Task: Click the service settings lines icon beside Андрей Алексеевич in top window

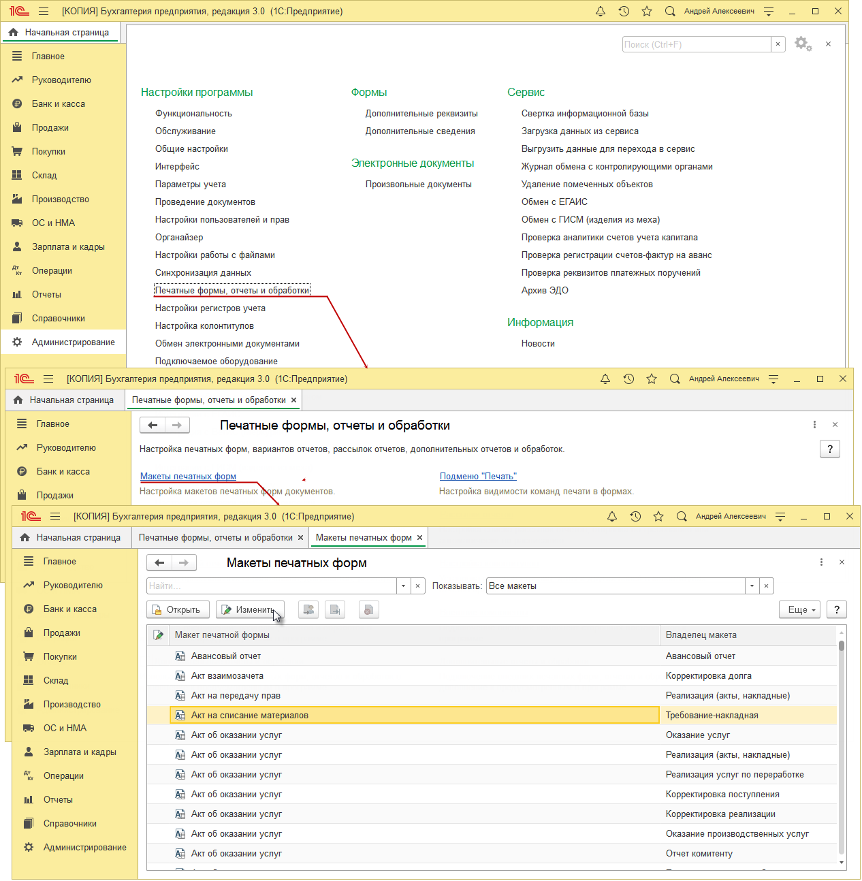Action: (x=769, y=11)
